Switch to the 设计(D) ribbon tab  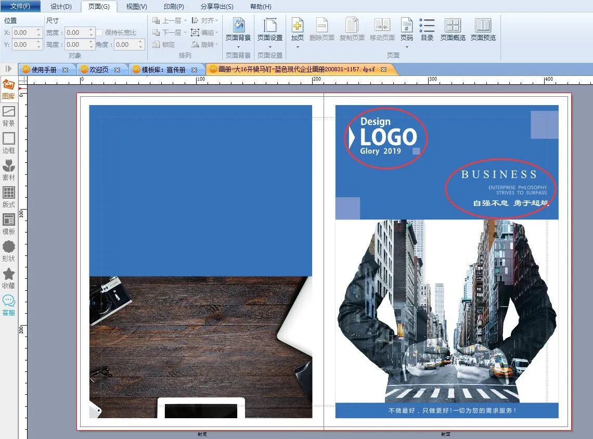click(x=61, y=6)
